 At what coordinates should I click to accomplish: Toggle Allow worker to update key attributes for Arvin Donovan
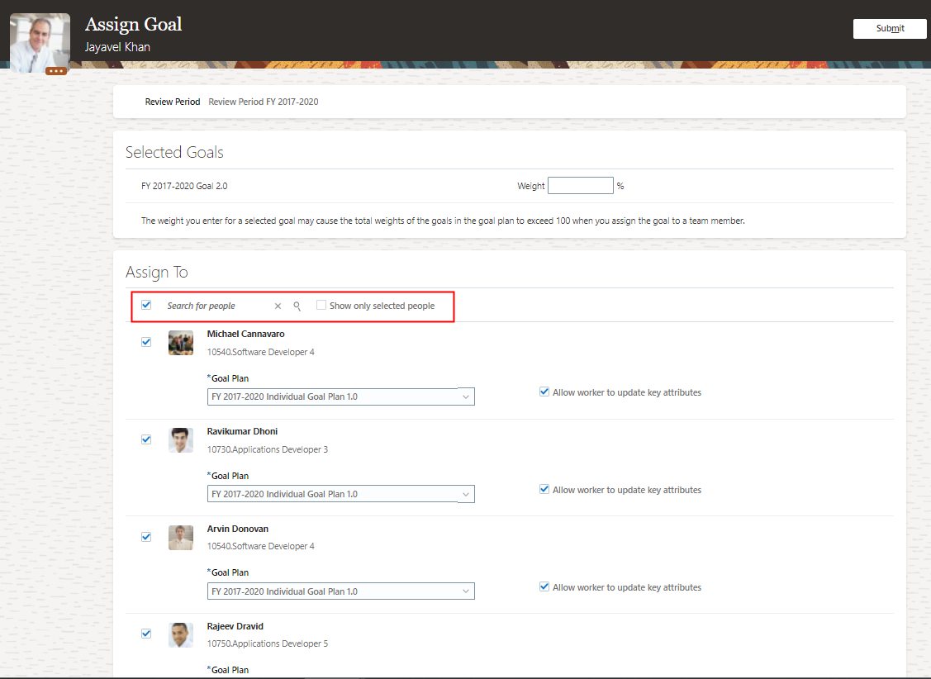(544, 586)
